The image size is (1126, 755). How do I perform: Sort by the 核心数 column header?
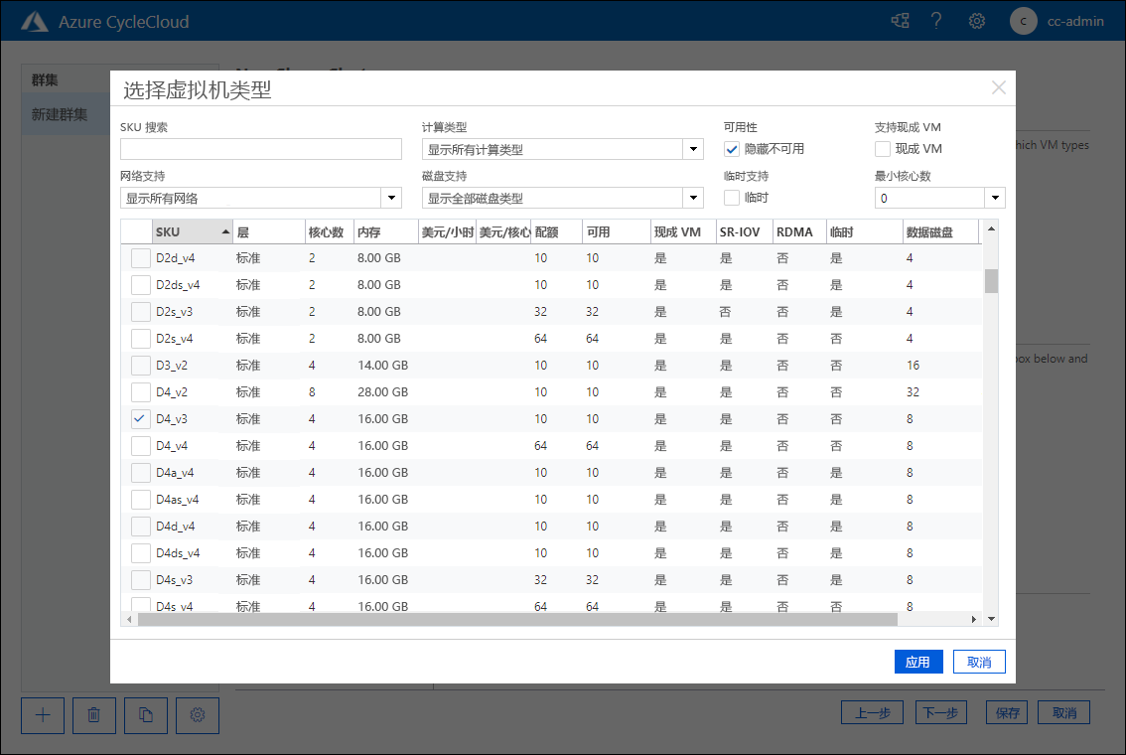[329, 232]
